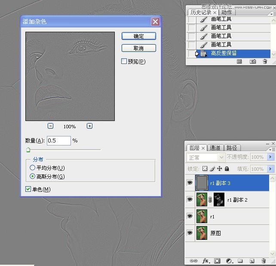Add a layer mask using the mask icon
The width and height of the screenshot is (276, 266).
tap(217, 261)
